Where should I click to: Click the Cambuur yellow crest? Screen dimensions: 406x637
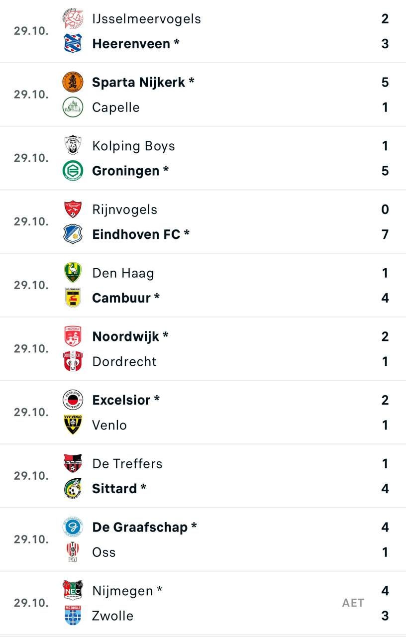click(x=73, y=298)
